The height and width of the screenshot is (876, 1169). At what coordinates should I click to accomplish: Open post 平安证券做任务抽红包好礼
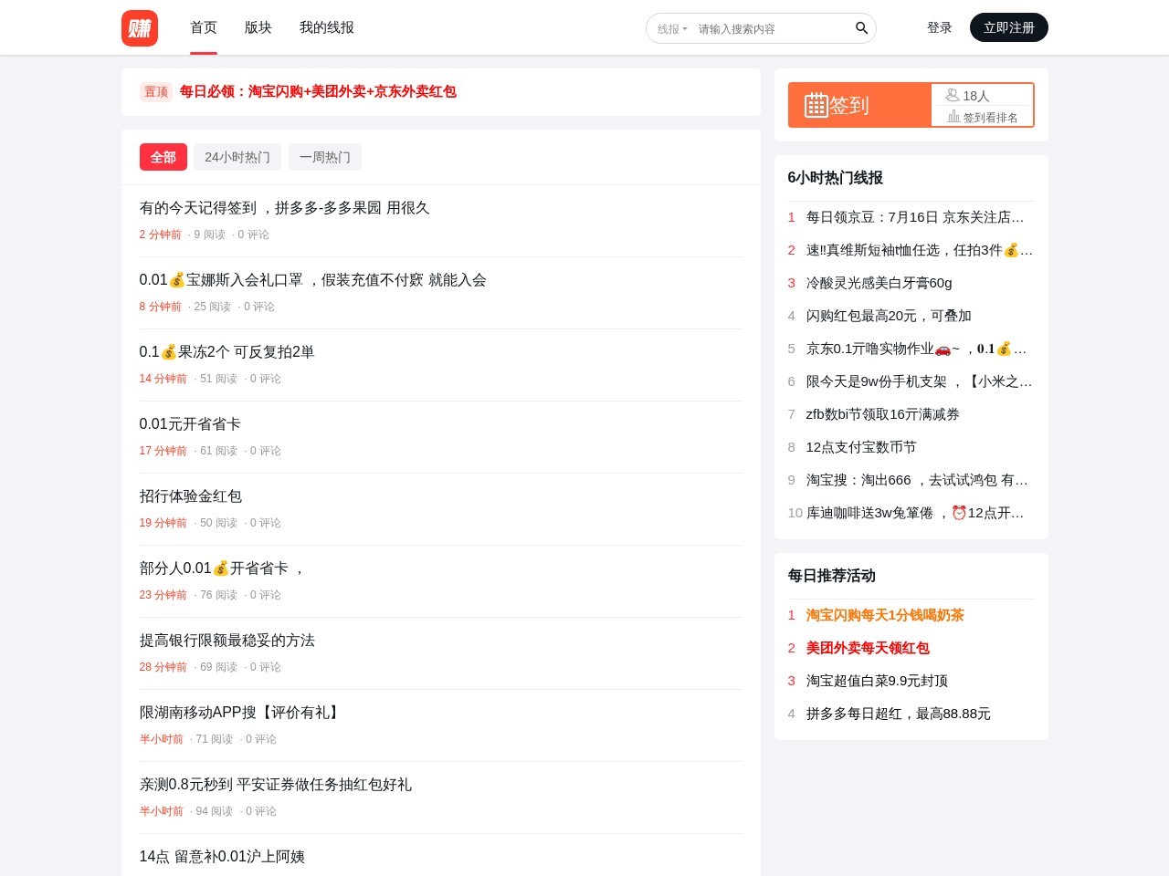click(x=276, y=785)
